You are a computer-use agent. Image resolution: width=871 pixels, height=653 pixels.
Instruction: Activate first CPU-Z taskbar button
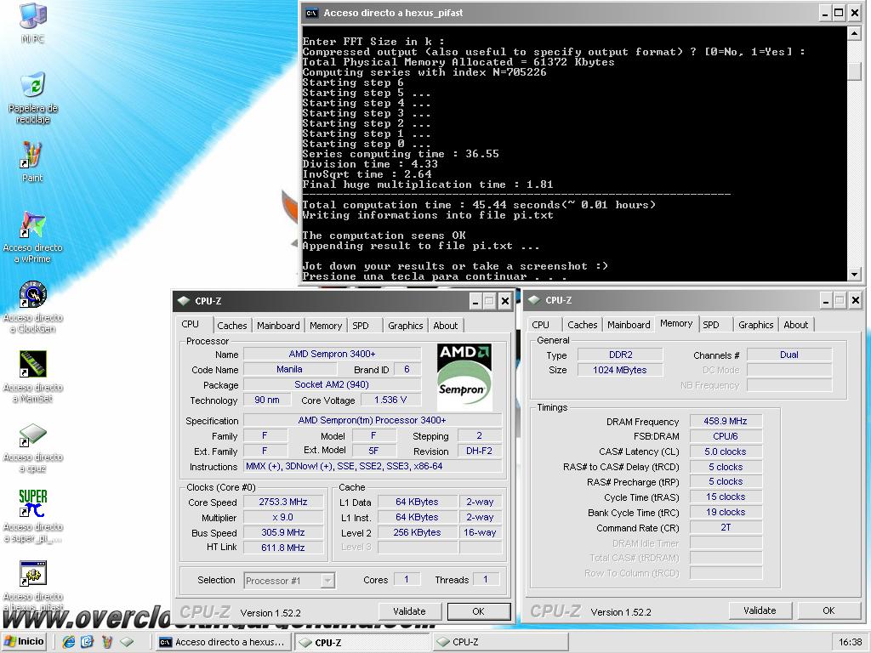pyautogui.click(x=361, y=642)
